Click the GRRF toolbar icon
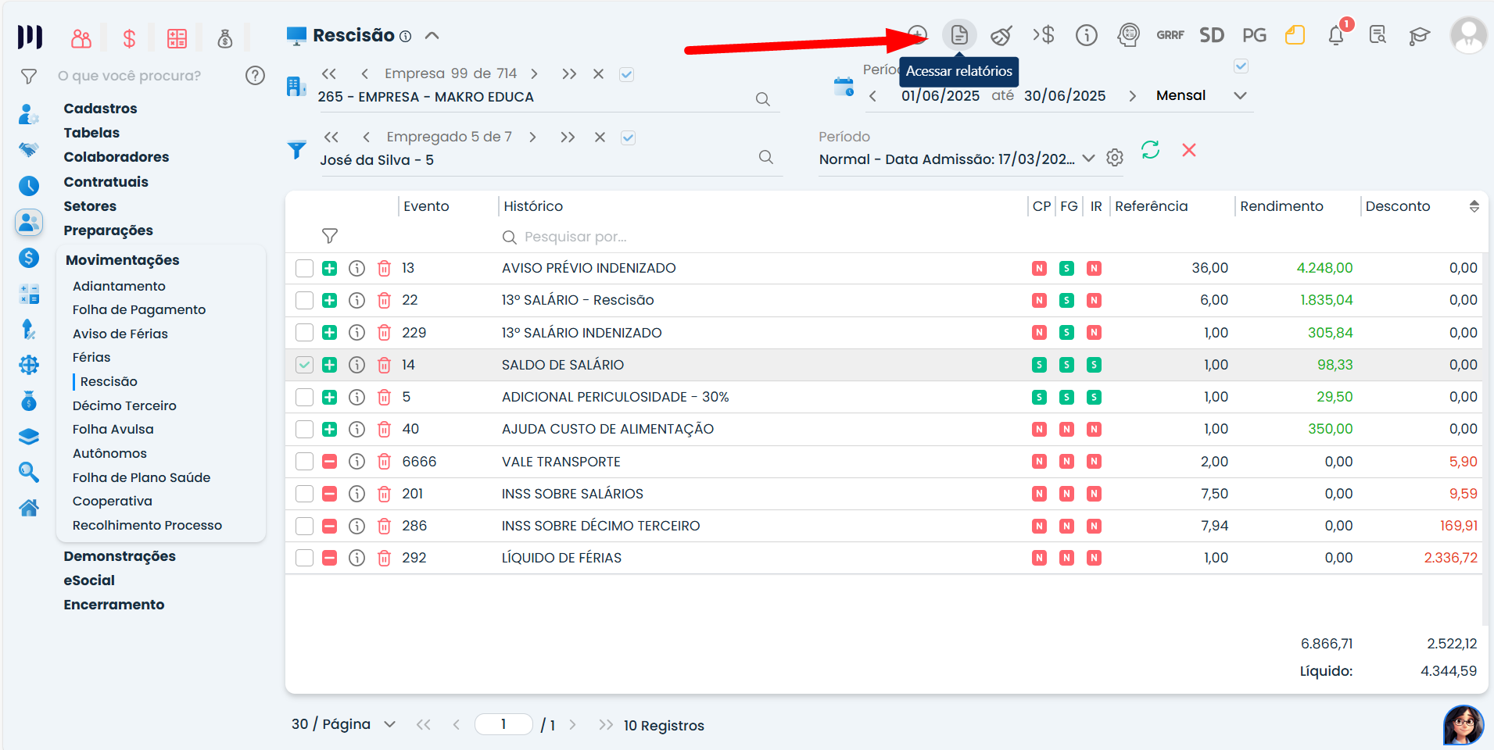Viewport: 1494px width, 750px height. 1170,35
